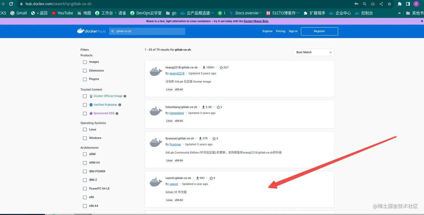424x215 pixels.
Task: Click the download icon showing 983
Action: (197, 178)
